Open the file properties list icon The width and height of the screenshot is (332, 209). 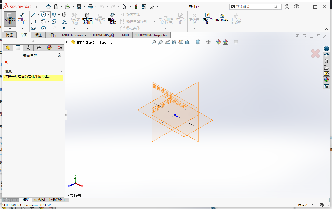[x=144, y=7]
